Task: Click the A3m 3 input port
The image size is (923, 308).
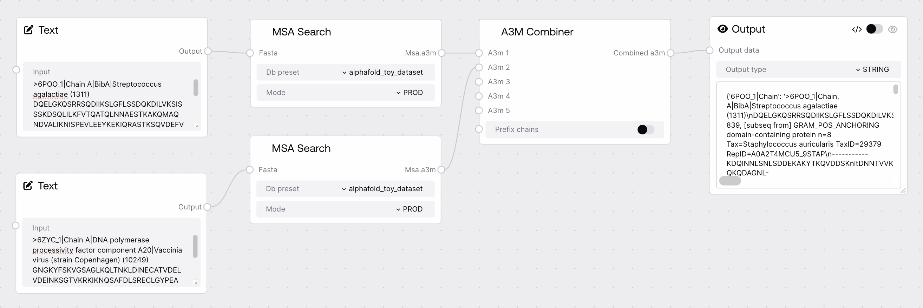Action: (x=479, y=82)
